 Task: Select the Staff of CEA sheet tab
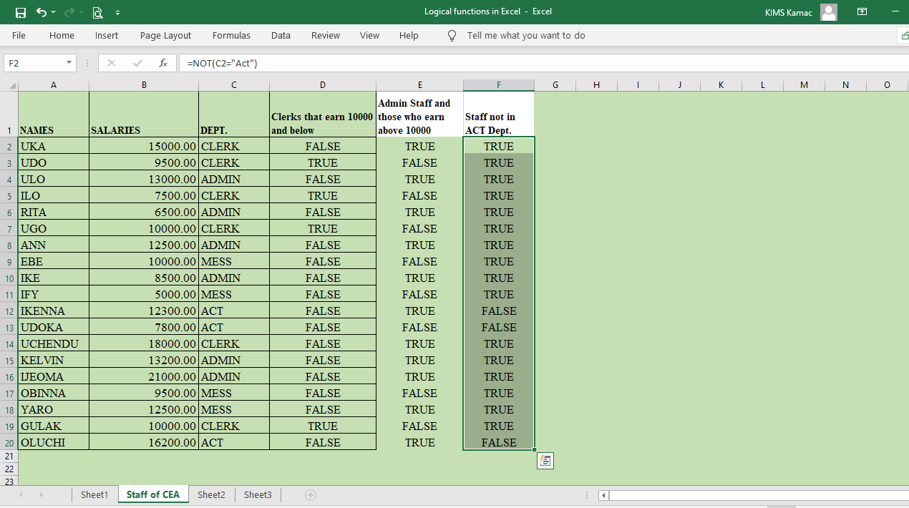152,494
